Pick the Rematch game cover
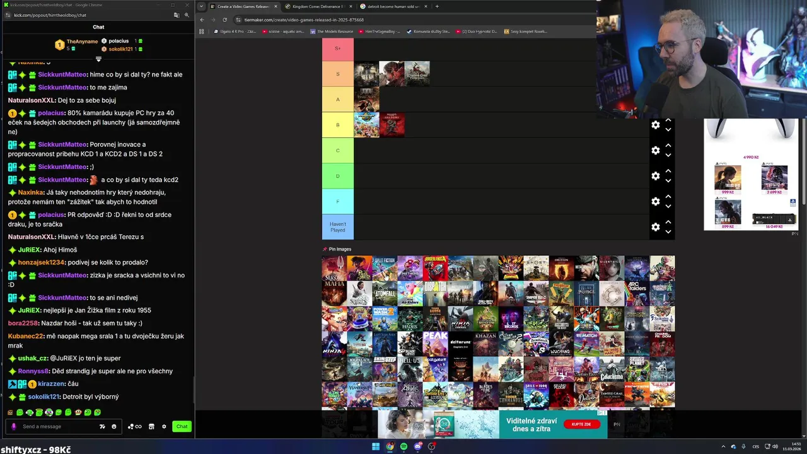Image resolution: width=807 pixels, height=454 pixels. tap(586, 344)
